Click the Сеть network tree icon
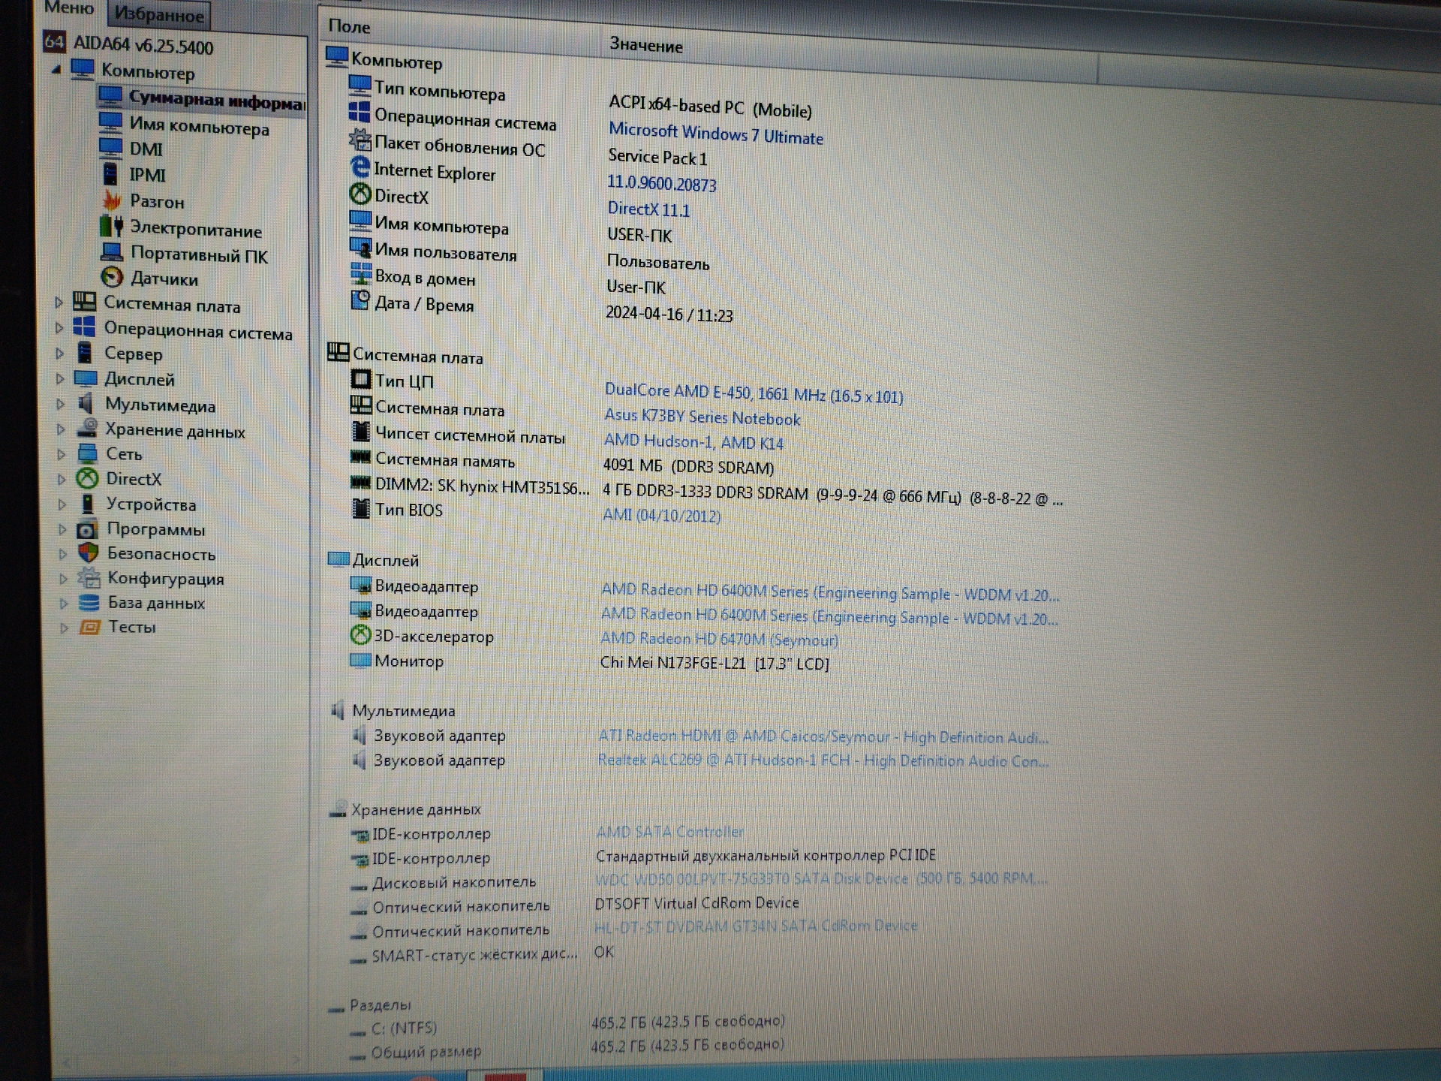Screen dimensions: 1441x1081 point(88,453)
